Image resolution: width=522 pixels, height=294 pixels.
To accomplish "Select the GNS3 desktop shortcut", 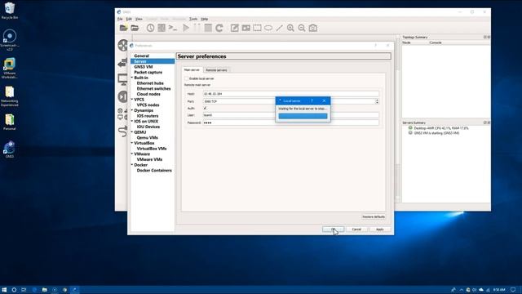I will point(10,149).
